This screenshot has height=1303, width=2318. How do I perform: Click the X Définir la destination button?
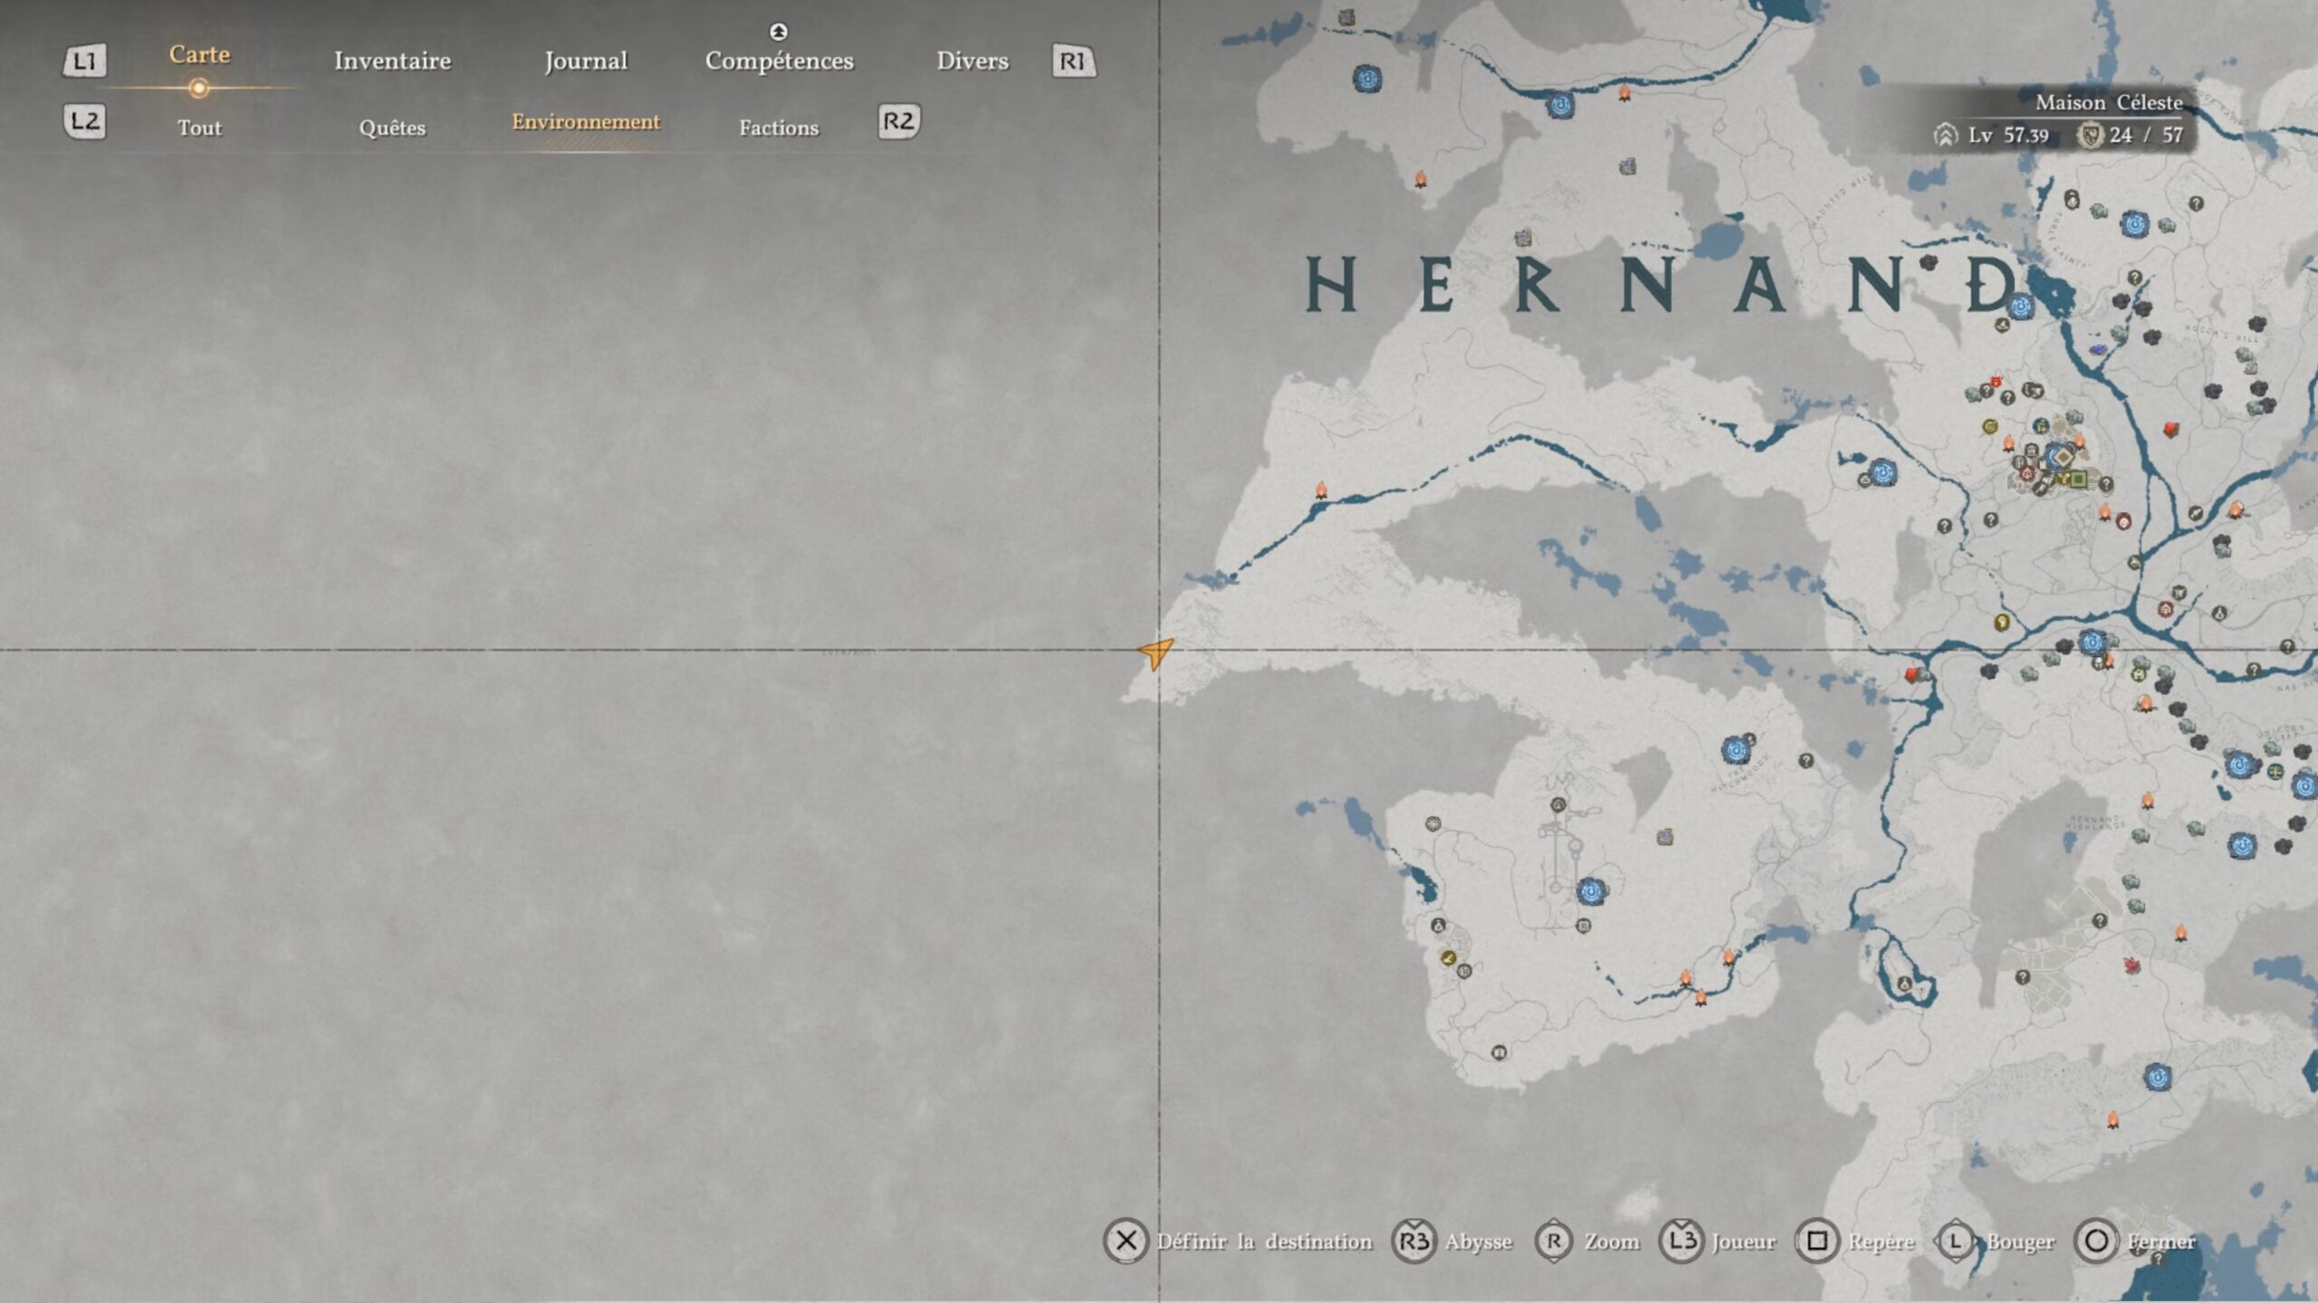click(1125, 1241)
